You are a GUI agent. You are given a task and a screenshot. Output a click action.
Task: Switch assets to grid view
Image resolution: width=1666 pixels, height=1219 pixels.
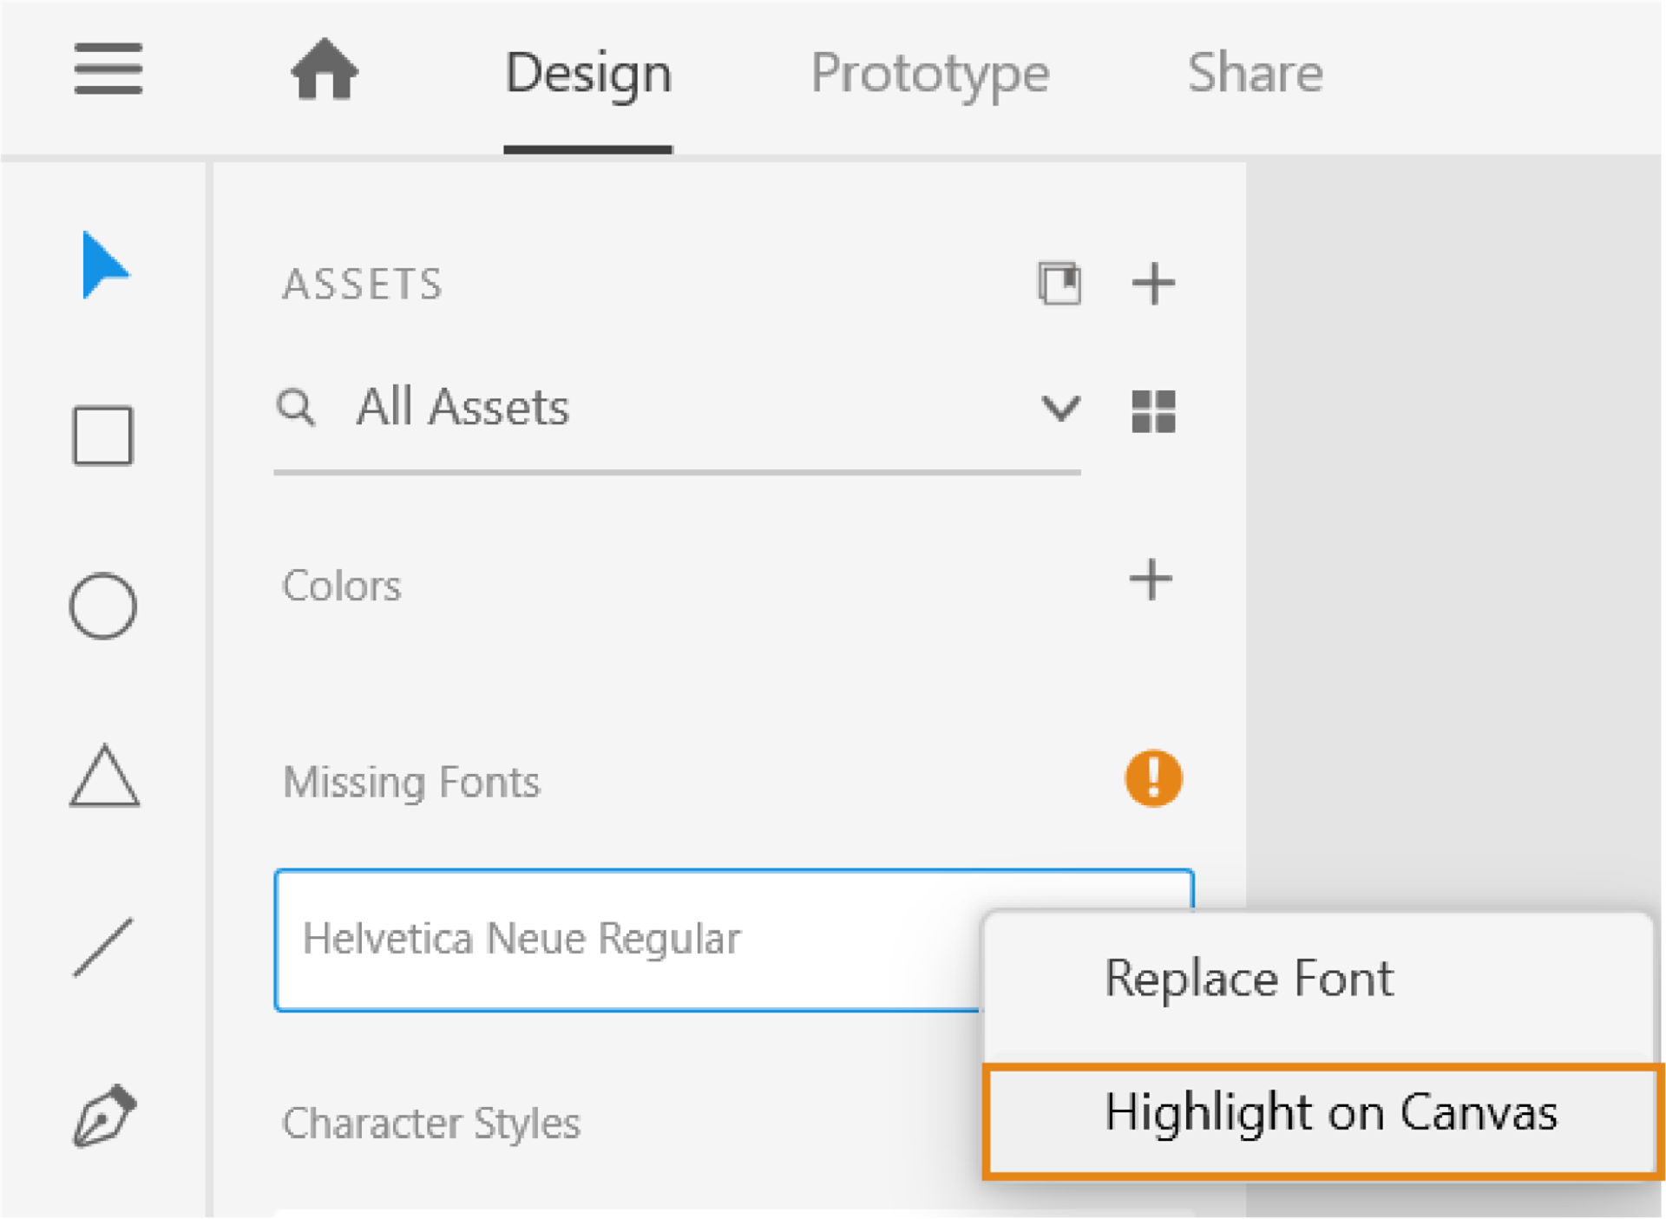[x=1154, y=413]
